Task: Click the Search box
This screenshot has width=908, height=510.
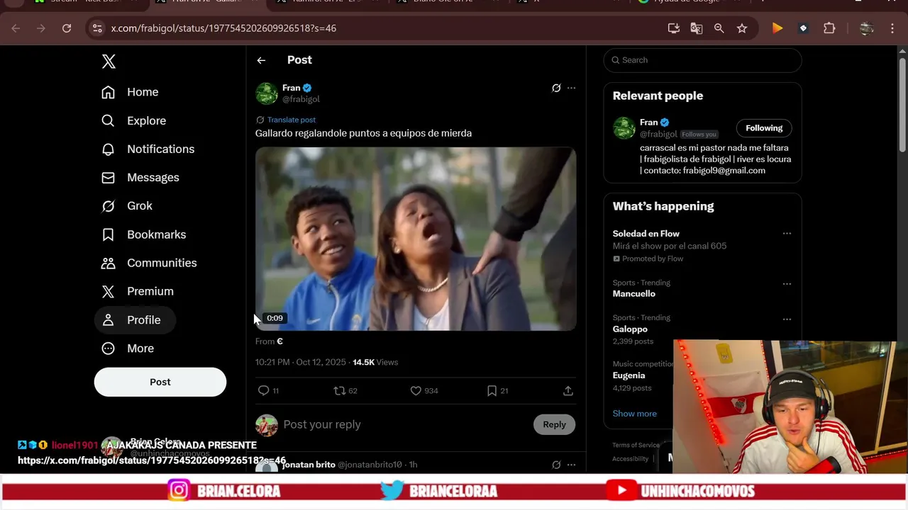Action: [x=702, y=60]
